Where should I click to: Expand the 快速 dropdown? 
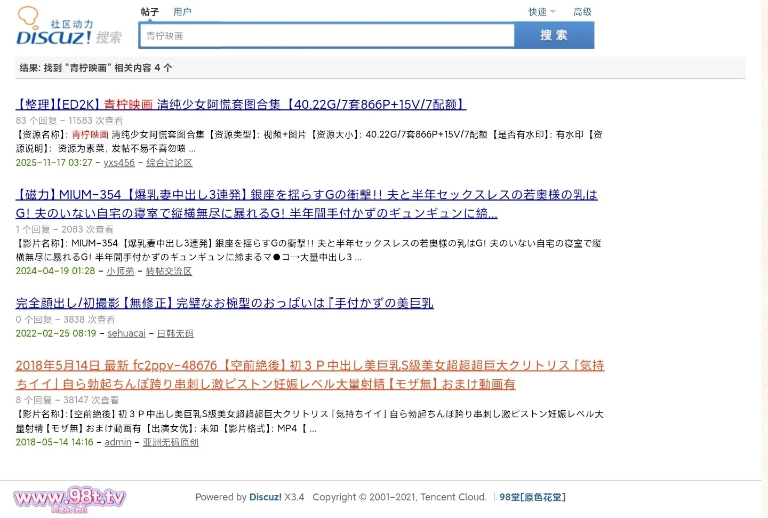[541, 12]
